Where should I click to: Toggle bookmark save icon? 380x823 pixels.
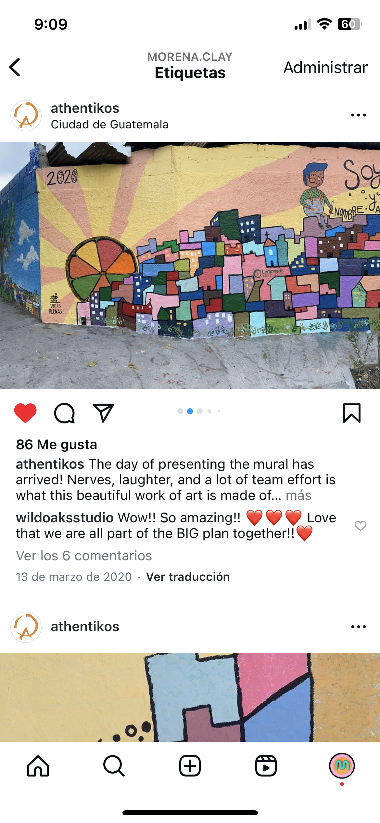point(352,413)
